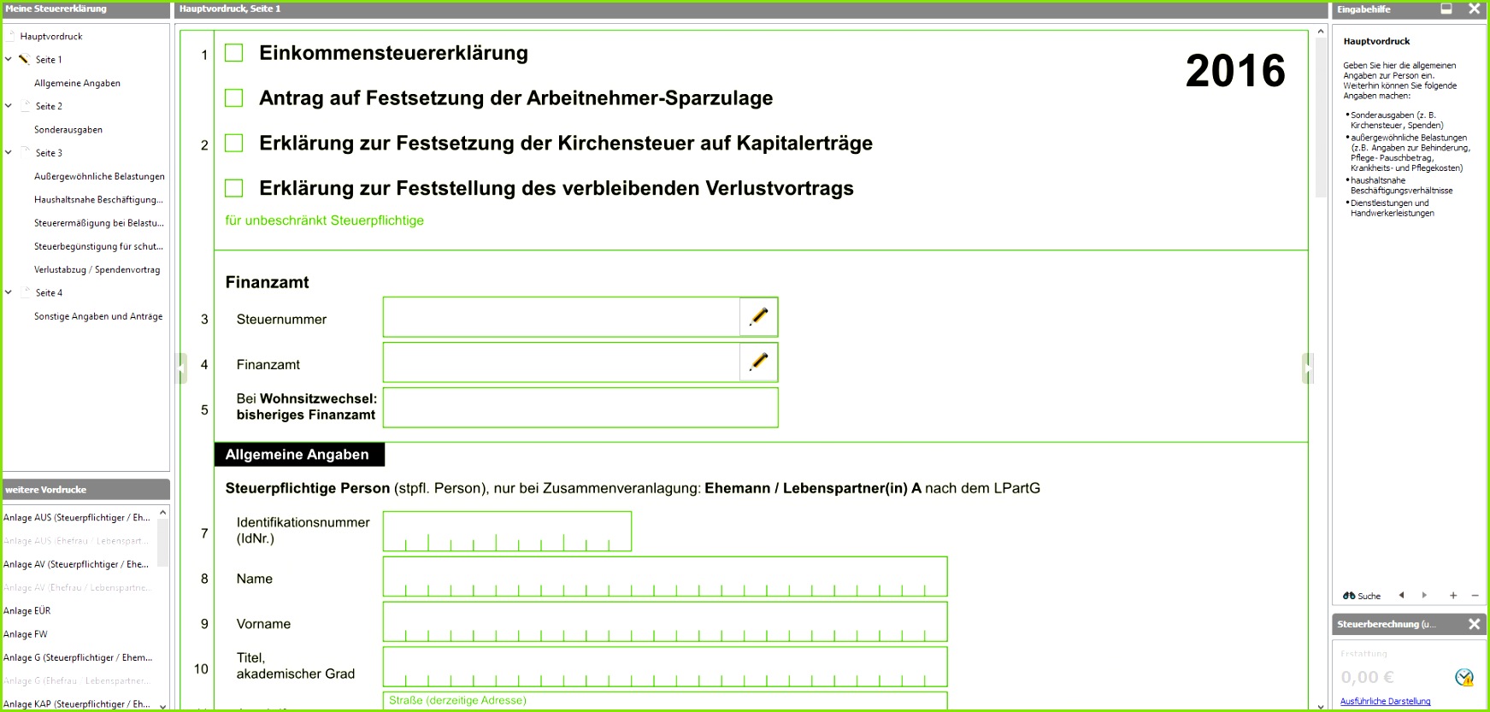Open Außergewöhnliche Belastungen section
The height and width of the screenshot is (712, 1490).
(99, 176)
